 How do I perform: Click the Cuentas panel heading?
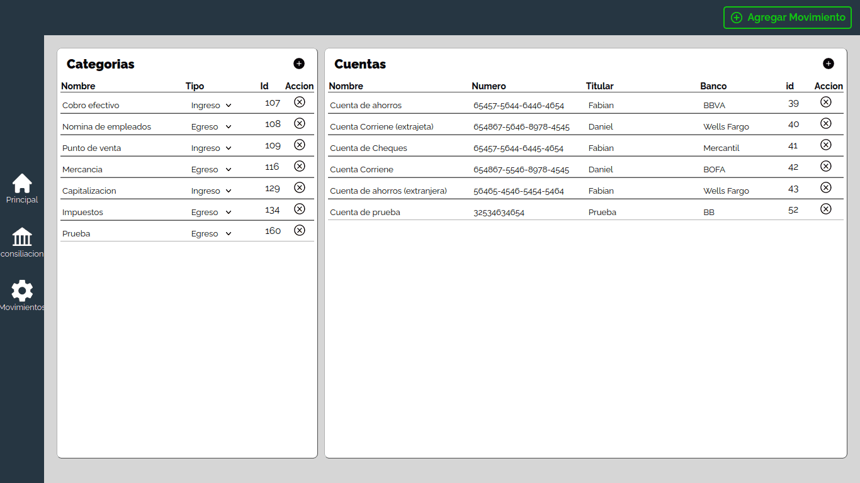(360, 64)
